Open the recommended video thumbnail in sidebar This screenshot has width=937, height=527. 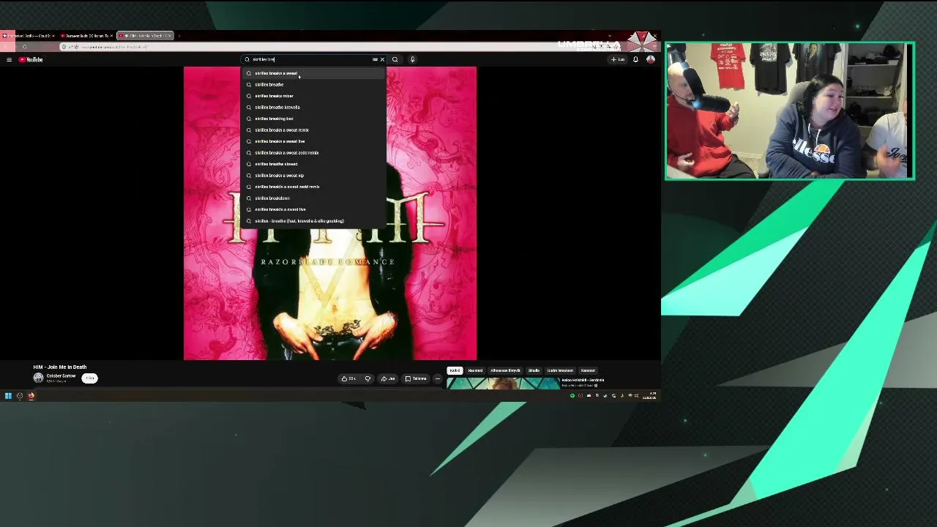(503, 384)
